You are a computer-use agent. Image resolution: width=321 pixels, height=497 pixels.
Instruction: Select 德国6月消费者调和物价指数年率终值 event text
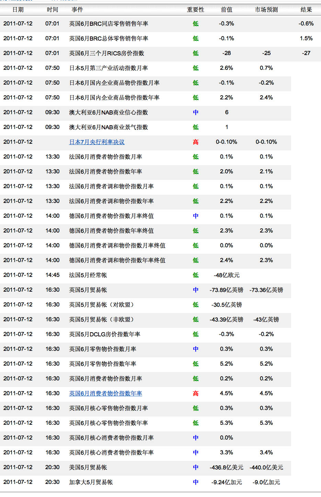pyautogui.click(x=117, y=260)
